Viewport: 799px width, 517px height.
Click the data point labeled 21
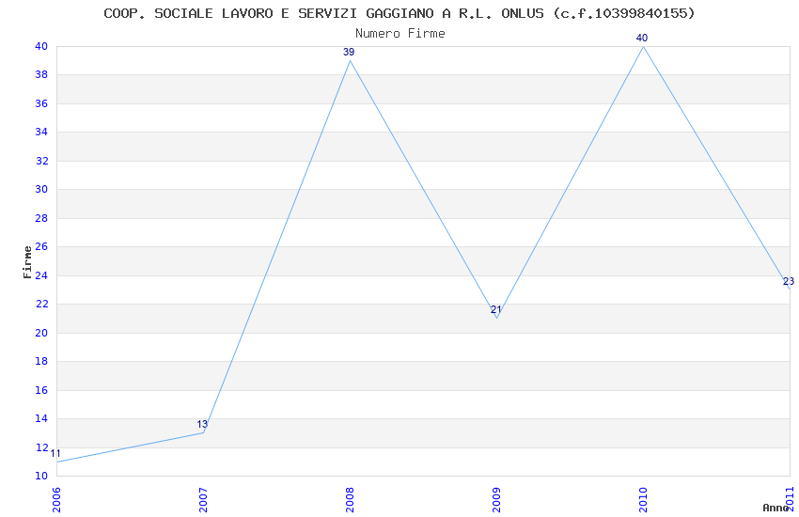pyautogui.click(x=495, y=310)
